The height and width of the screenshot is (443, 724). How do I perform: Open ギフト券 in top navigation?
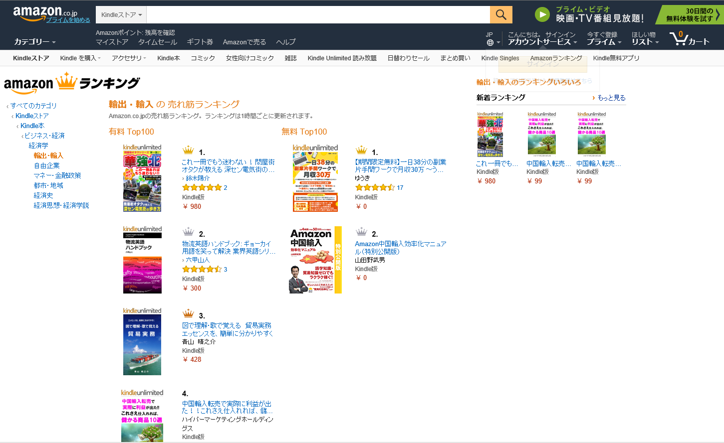click(200, 42)
